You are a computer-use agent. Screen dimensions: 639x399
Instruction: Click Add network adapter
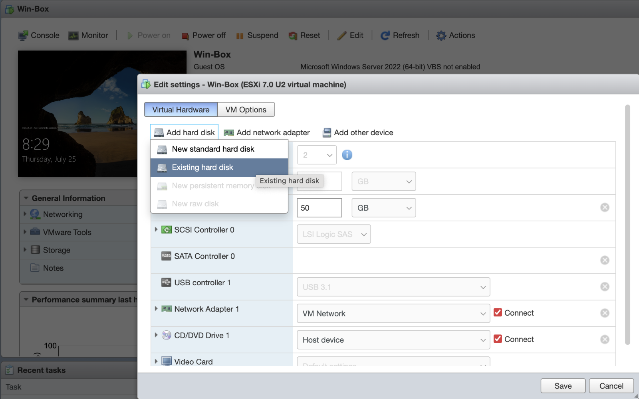click(x=267, y=132)
